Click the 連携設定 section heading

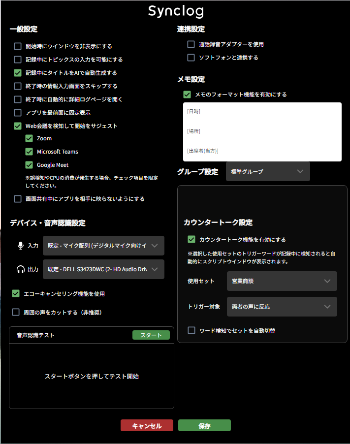tap(191, 29)
